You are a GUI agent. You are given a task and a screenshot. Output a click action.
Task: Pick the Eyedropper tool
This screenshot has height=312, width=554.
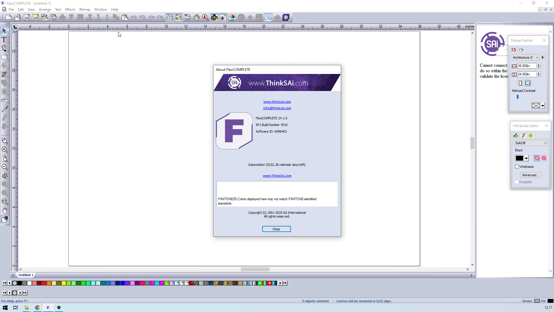[5, 109]
